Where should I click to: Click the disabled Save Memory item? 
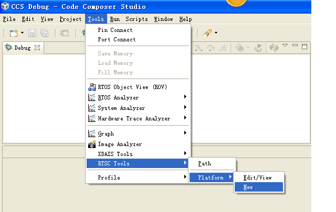(x=138, y=53)
